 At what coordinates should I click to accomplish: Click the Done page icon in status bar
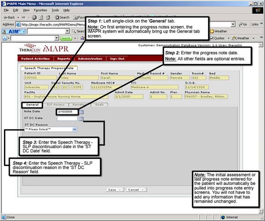pos(4,217)
